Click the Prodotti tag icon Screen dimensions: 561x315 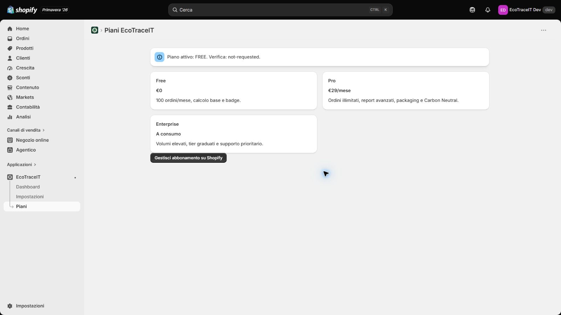coord(10,48)
